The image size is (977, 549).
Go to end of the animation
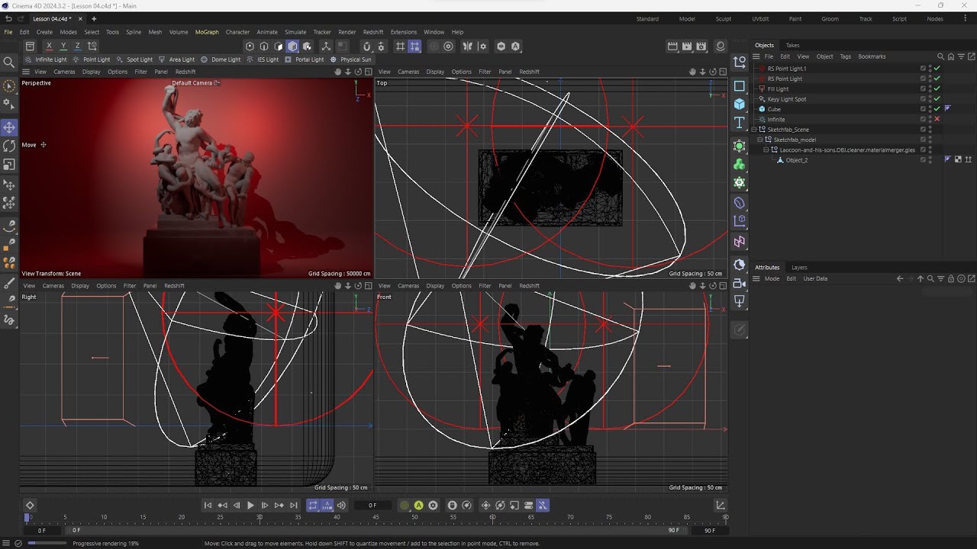point(293,506)
